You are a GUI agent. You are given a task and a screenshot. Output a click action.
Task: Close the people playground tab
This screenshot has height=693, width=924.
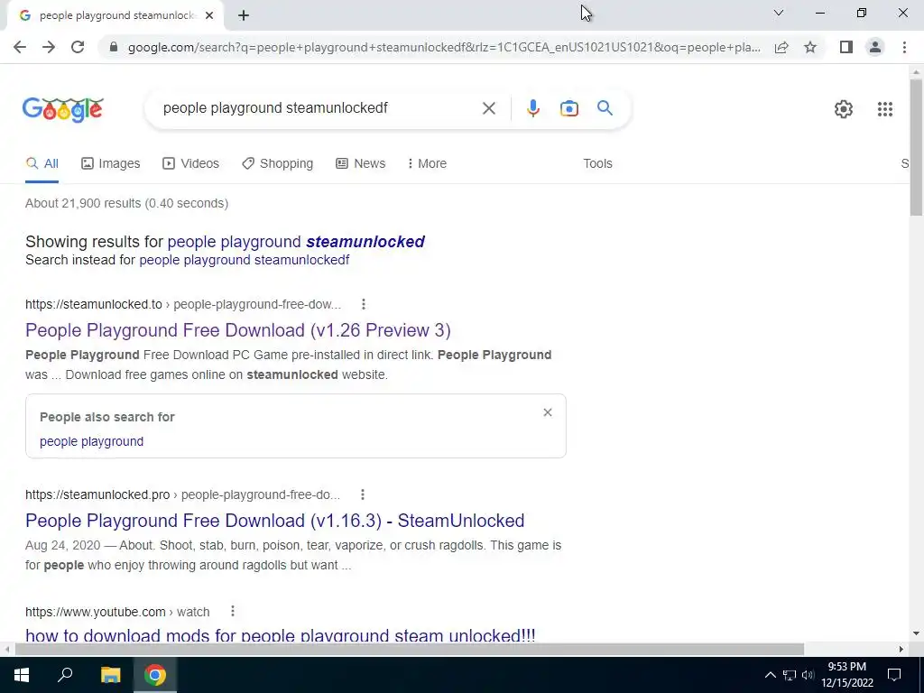tap(209, 16)
